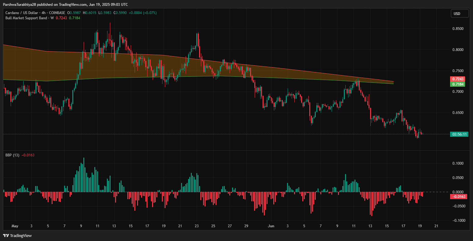Click the TradingView logo icon
This screenshot has width=473, height=241.
(x=6, y=236)
